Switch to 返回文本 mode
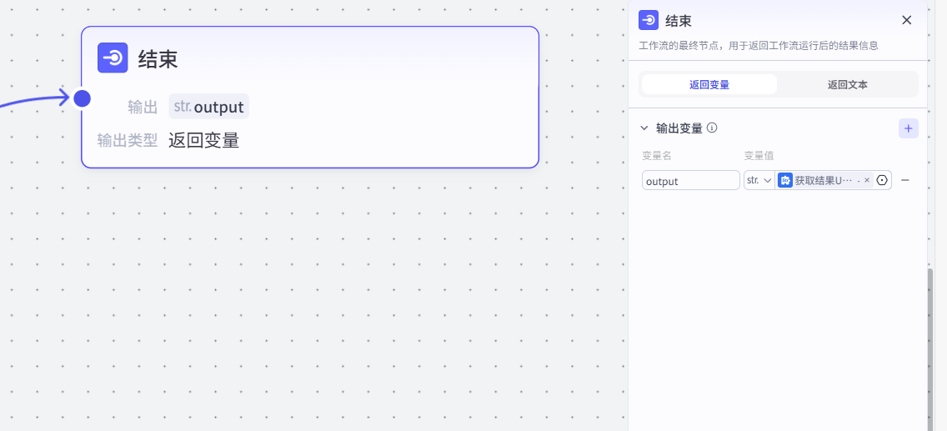 (847, 84)
